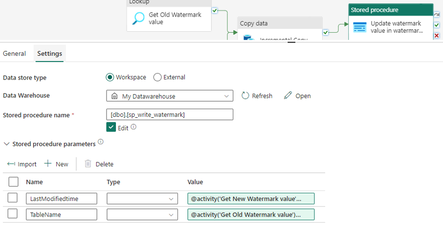Click the plus icon for New parameter
443x225 pixels.
48,164
